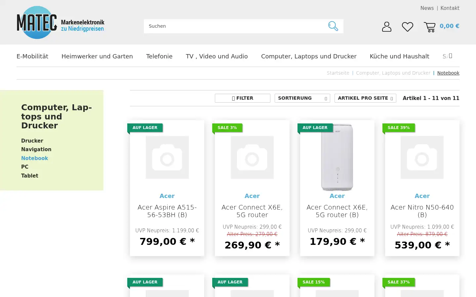
Task: Click sidebar heading Computer, Laptops und Drucker
Action: tap(57, 116)
